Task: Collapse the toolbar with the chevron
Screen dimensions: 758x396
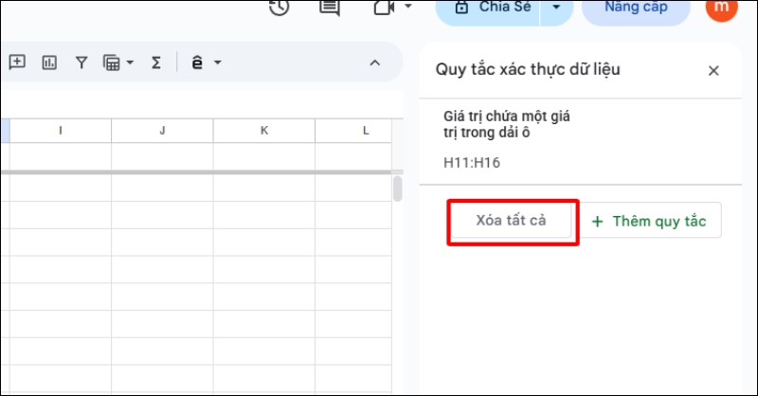Action: click(374, 63)
